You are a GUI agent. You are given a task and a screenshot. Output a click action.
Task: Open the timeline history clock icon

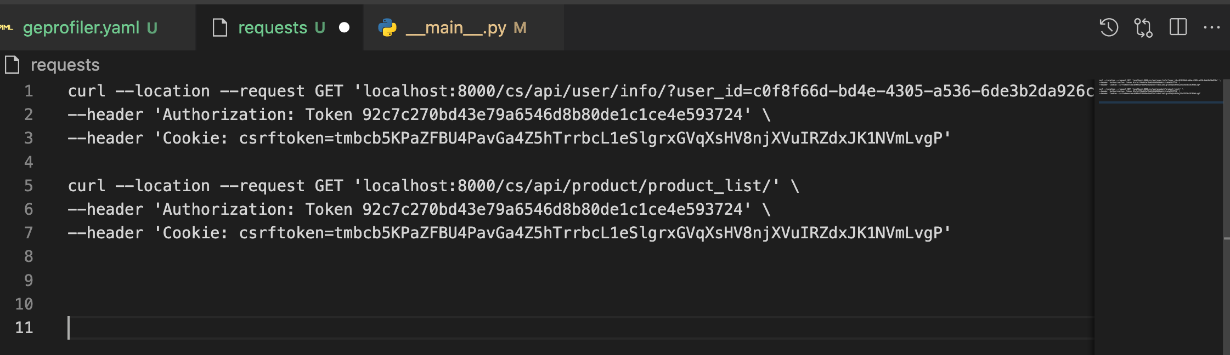pos(1109,27)
